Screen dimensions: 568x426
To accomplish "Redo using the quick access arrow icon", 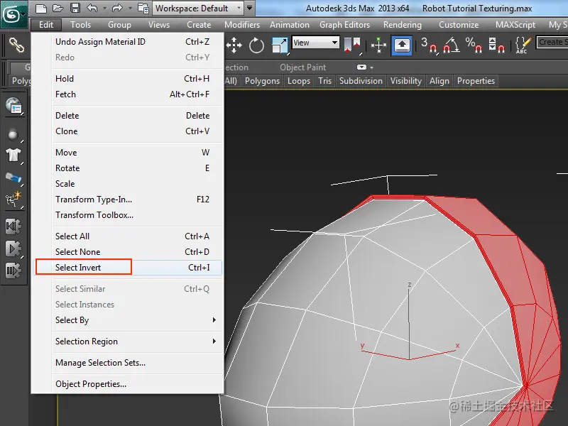I will pos(117,8).
